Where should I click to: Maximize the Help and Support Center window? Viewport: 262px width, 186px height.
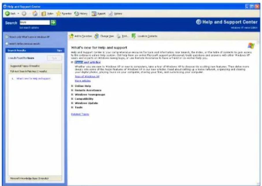point(252,7)
